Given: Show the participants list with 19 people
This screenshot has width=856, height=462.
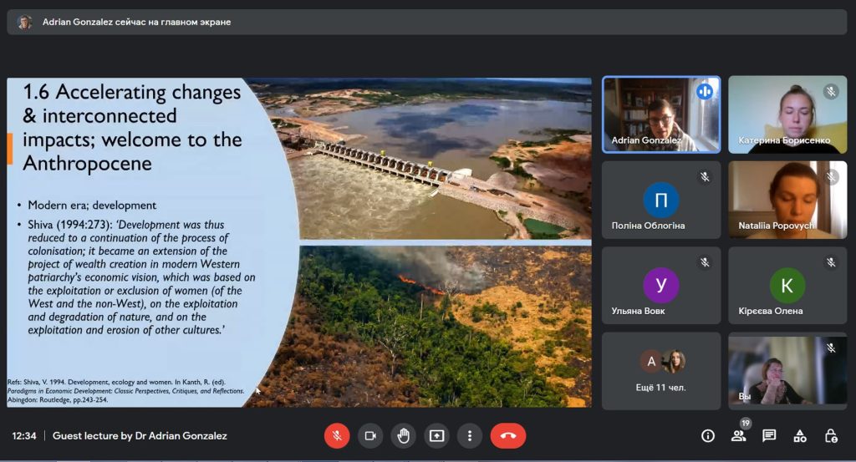Looking at the screenshot, I should [x=738, y=435].
